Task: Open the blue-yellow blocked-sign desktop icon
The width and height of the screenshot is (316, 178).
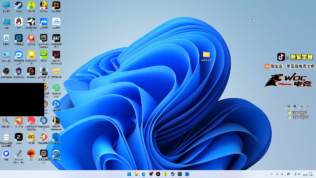Action: click(6, 121)
